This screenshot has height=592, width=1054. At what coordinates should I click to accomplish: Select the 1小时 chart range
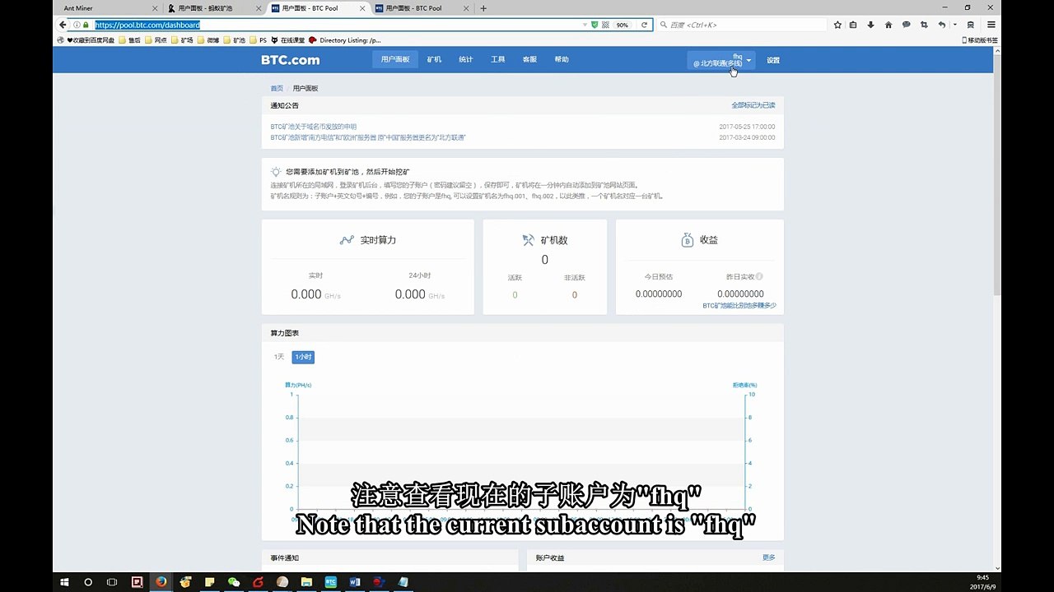303,357
